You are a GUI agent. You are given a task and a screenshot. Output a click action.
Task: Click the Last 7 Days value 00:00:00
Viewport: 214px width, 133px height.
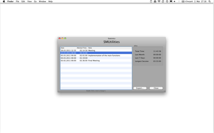click(157, 58)
